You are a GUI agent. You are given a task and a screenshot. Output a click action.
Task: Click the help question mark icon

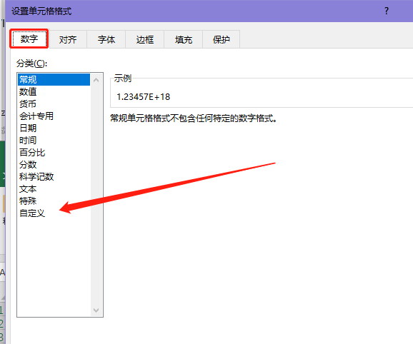(387, 11)
